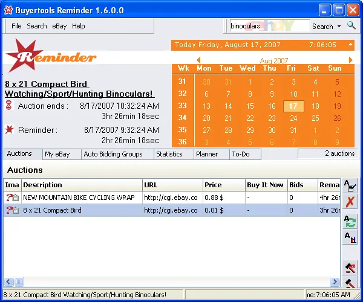Click the refresh auctions icon with green arrows
363x302 pixels.
coord(350,221)
